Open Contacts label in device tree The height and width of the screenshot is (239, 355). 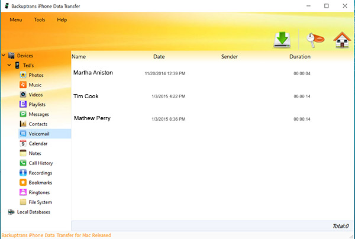pyautogui.click(x=38, y=124)
